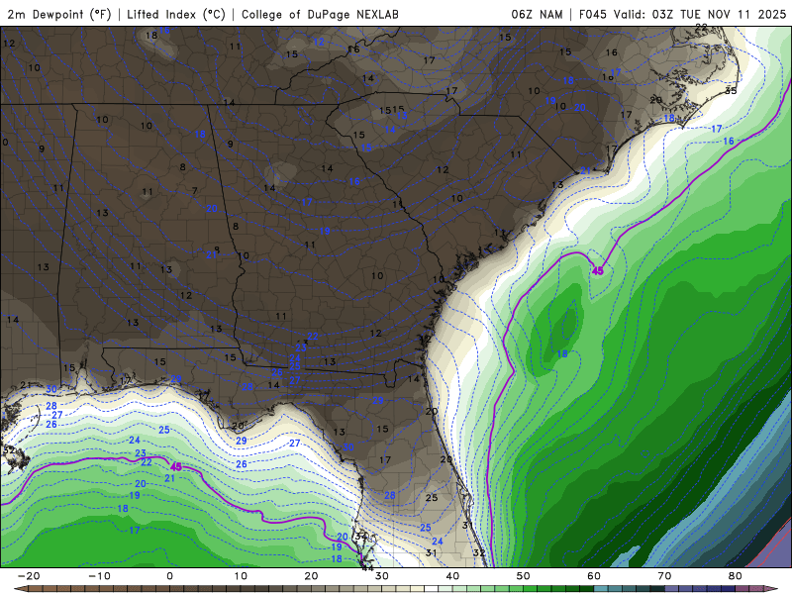Click the 40 label on the color scale
Viewport: 792px width, 594px height.
pyautogui.click(x=452, y=576)
